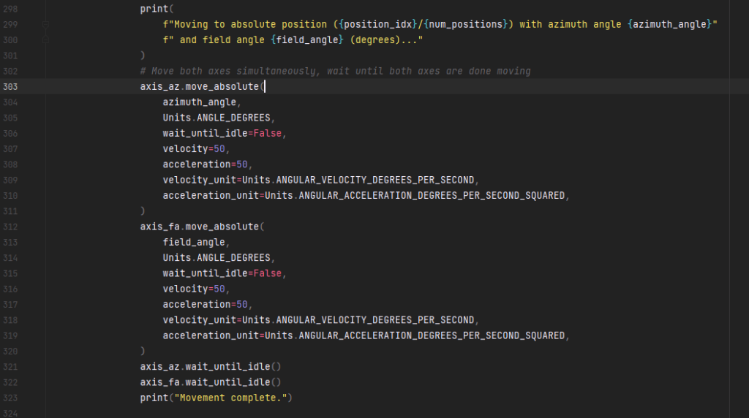Viewport: 749px width, 418px height.
Task: Click line number 312 in the gutter
Action: 10,227
